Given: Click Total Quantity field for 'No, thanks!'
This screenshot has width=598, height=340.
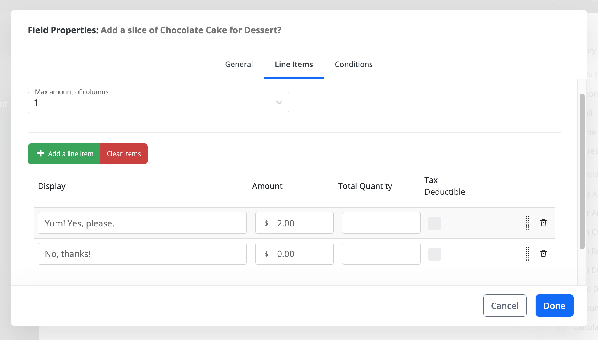Looking at the screenshot, I should pos(381,254).
